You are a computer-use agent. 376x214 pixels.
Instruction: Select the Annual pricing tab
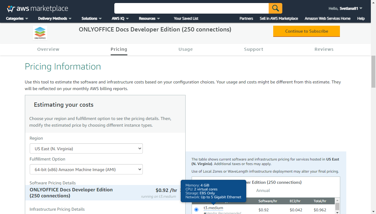click(x=263, y=190)
